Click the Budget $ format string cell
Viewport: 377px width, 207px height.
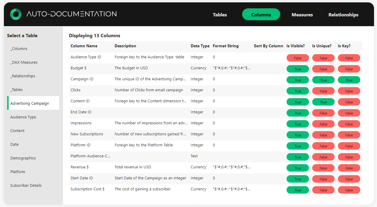point(231,68)
